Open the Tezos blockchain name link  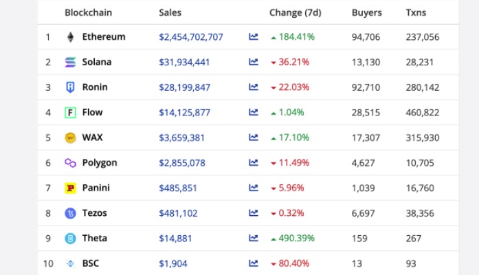click(95, 212)
